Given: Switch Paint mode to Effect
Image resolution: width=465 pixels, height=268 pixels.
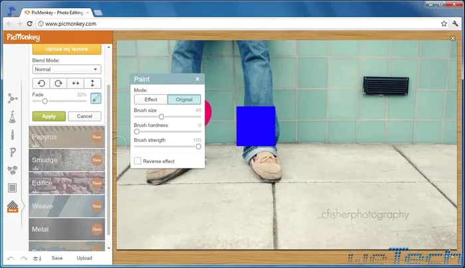Looking at the screenshot, I should pyautogui.click(x=151, y=100).
